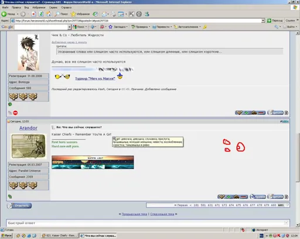Screen dimensions: 300x239
Task: Open Arandor's profile link
Action: tap(28, 128)
